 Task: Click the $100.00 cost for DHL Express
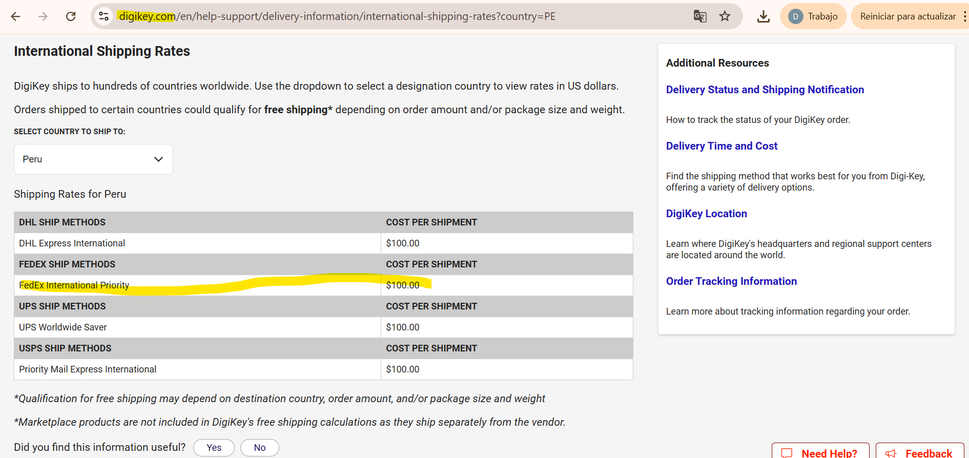coord(403,243)
